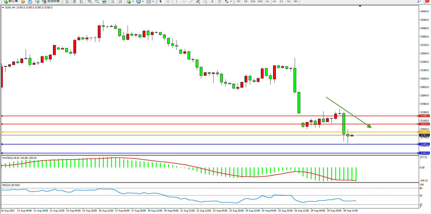
Task: Toggle chart shift icon
Action: [120, 2]
